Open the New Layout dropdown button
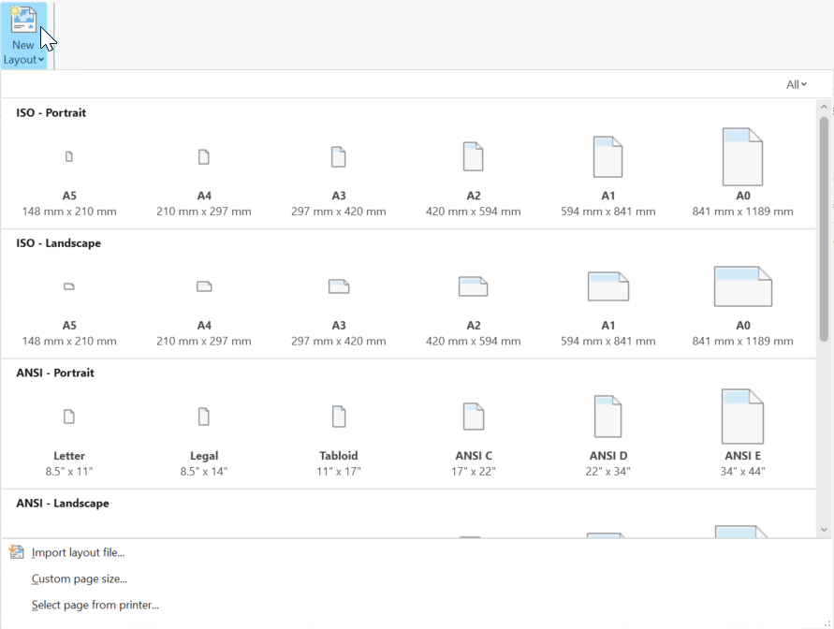Viewport: 834px width, 629px height. point(23,36)
